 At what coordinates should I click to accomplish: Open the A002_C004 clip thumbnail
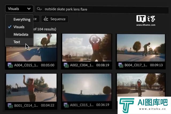pos(87,48)
